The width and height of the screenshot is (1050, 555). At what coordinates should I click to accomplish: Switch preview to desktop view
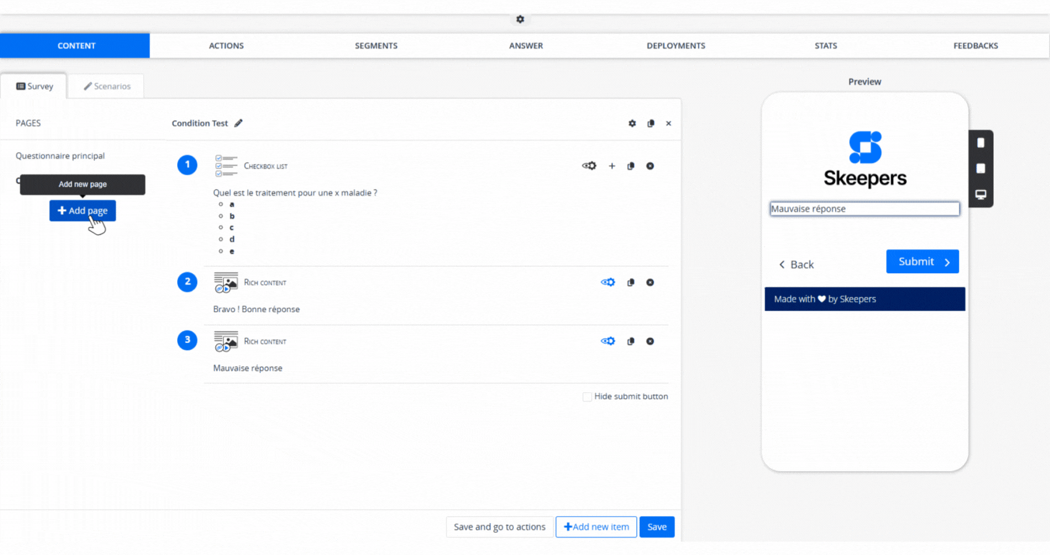[980, 194]
